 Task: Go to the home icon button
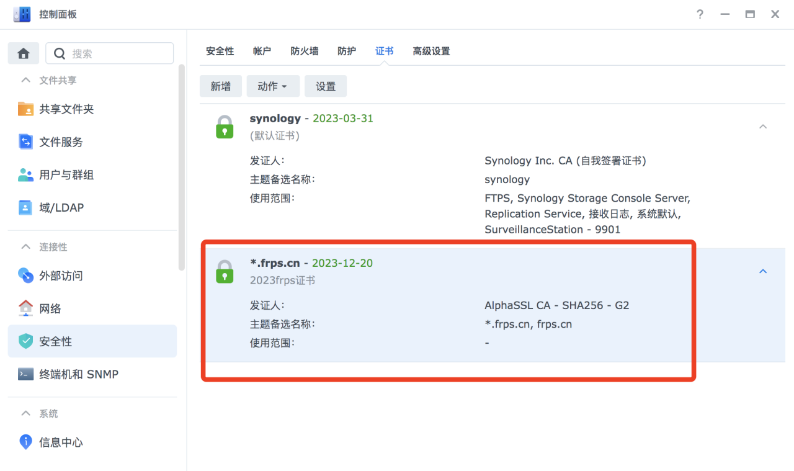tap(24, 53)
